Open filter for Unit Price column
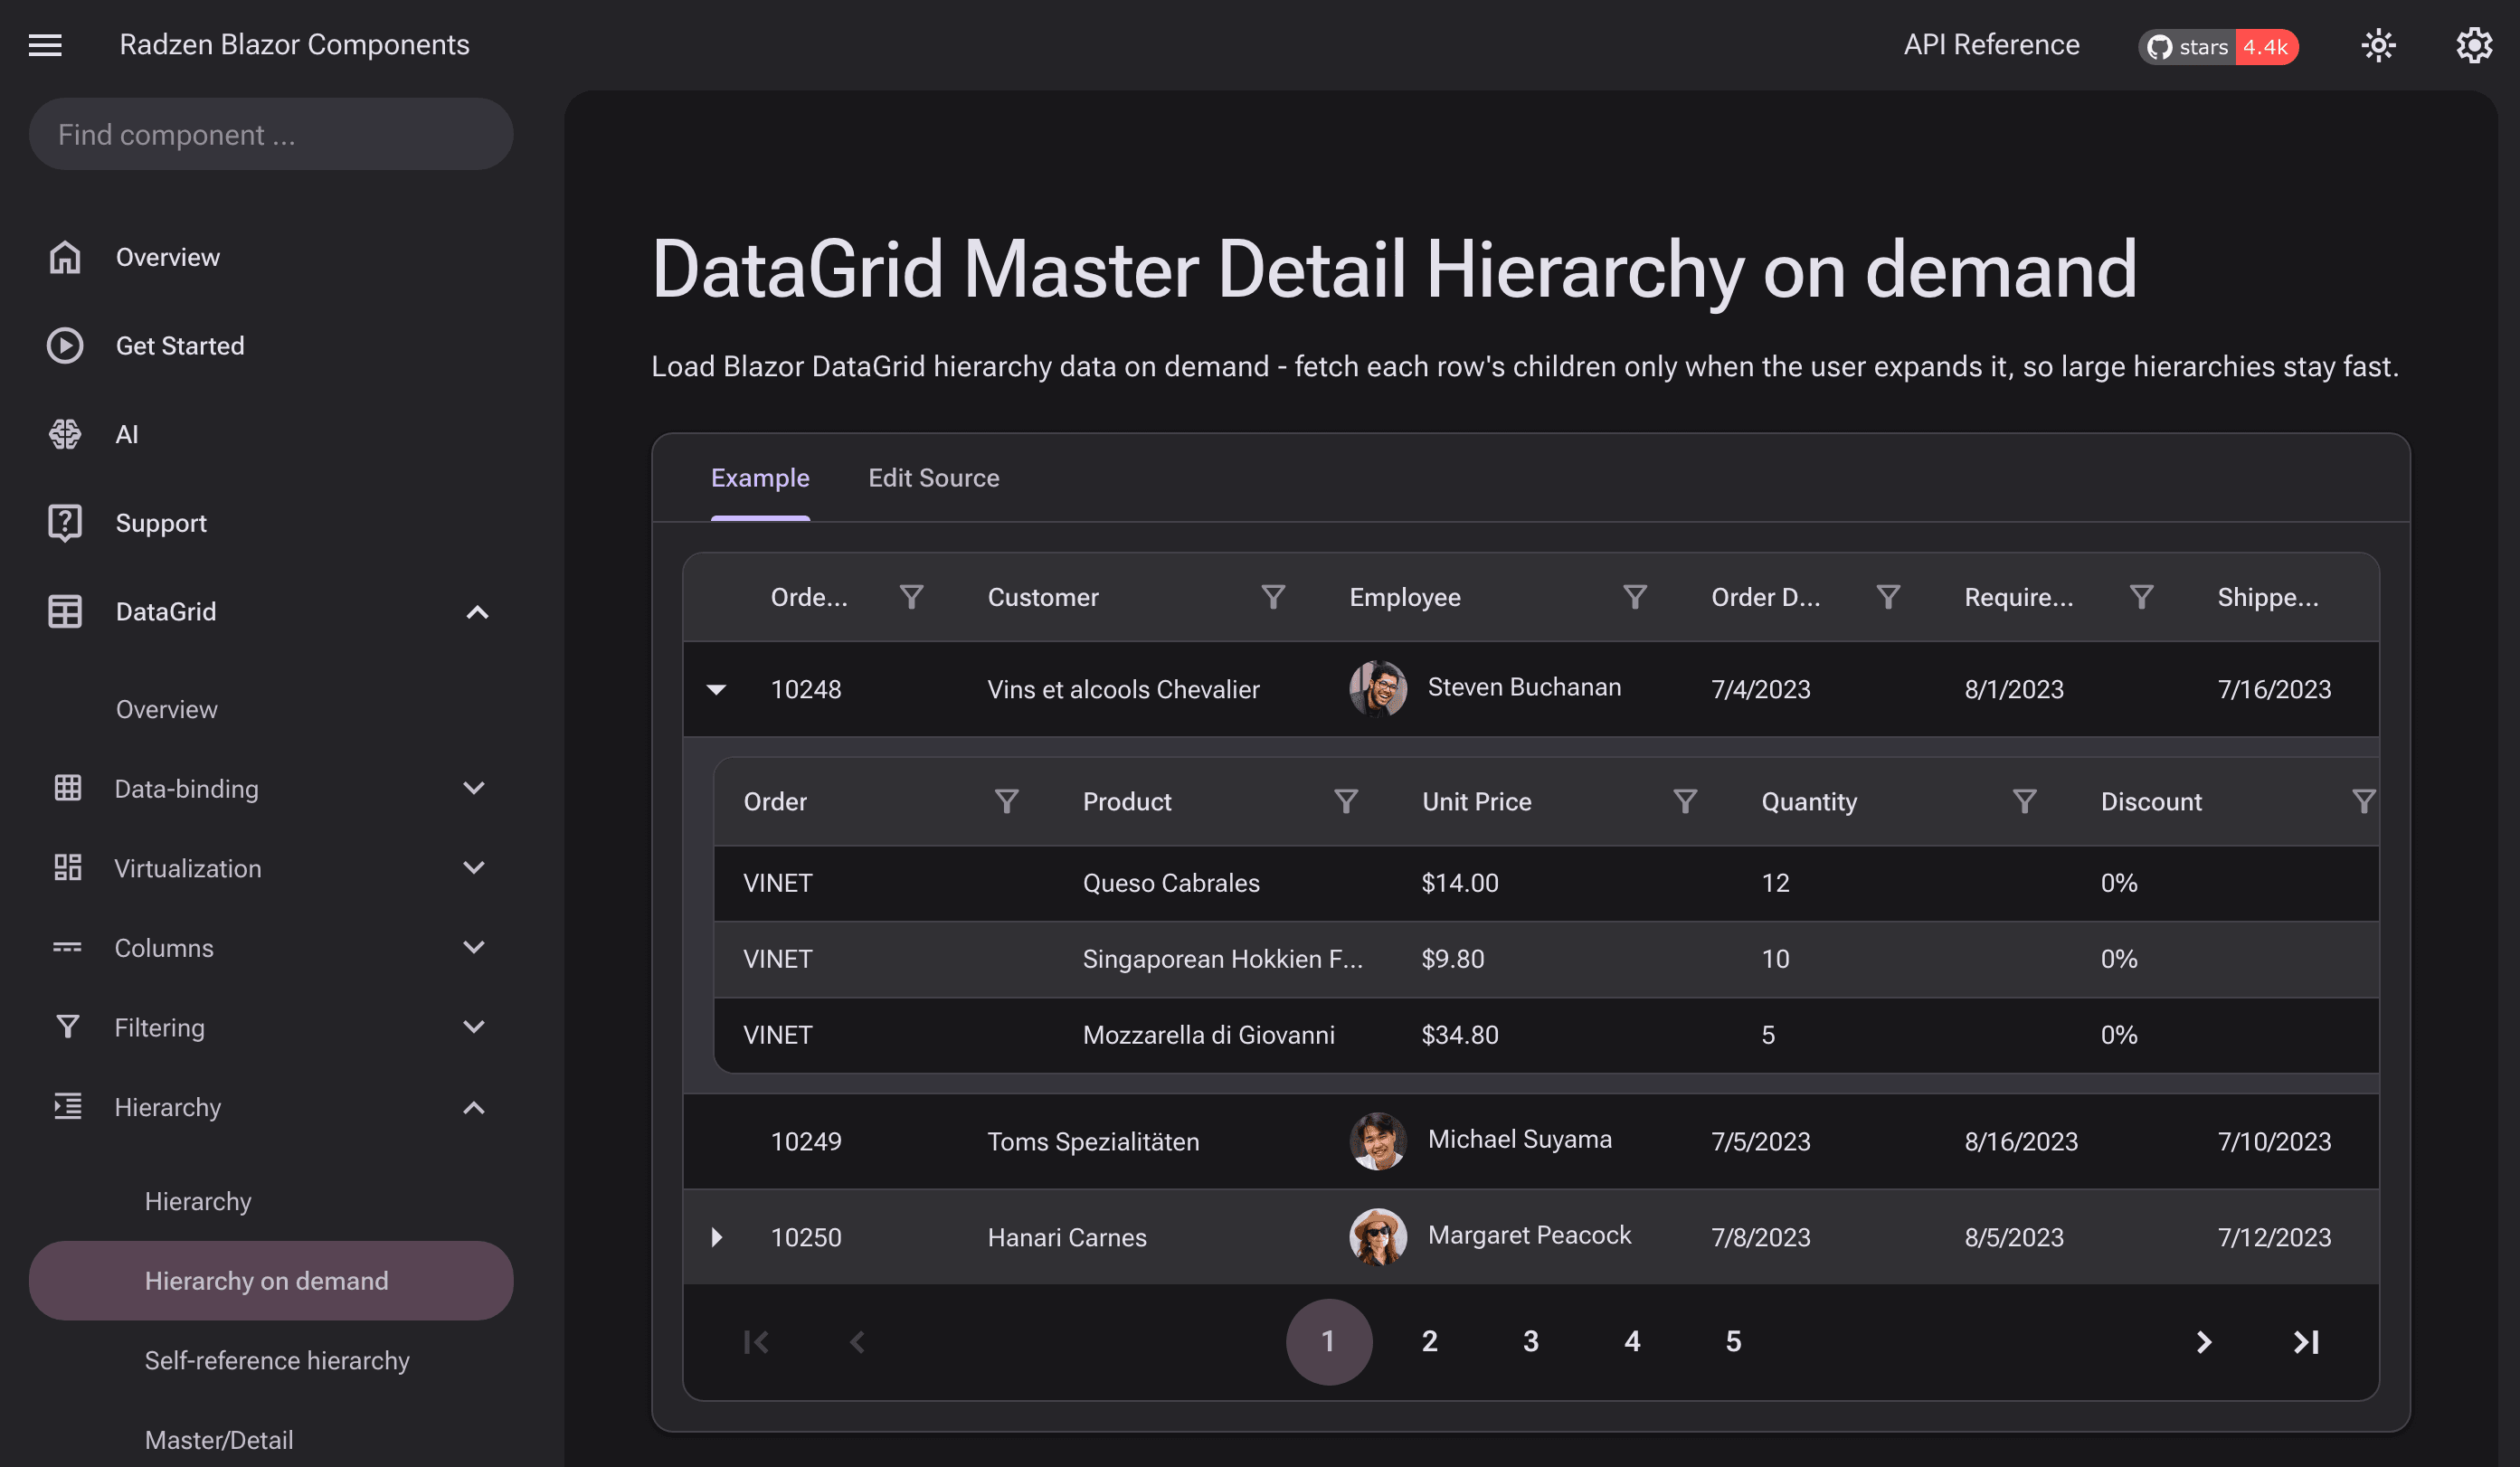2520x1467 pixels. pos(1685,801)
